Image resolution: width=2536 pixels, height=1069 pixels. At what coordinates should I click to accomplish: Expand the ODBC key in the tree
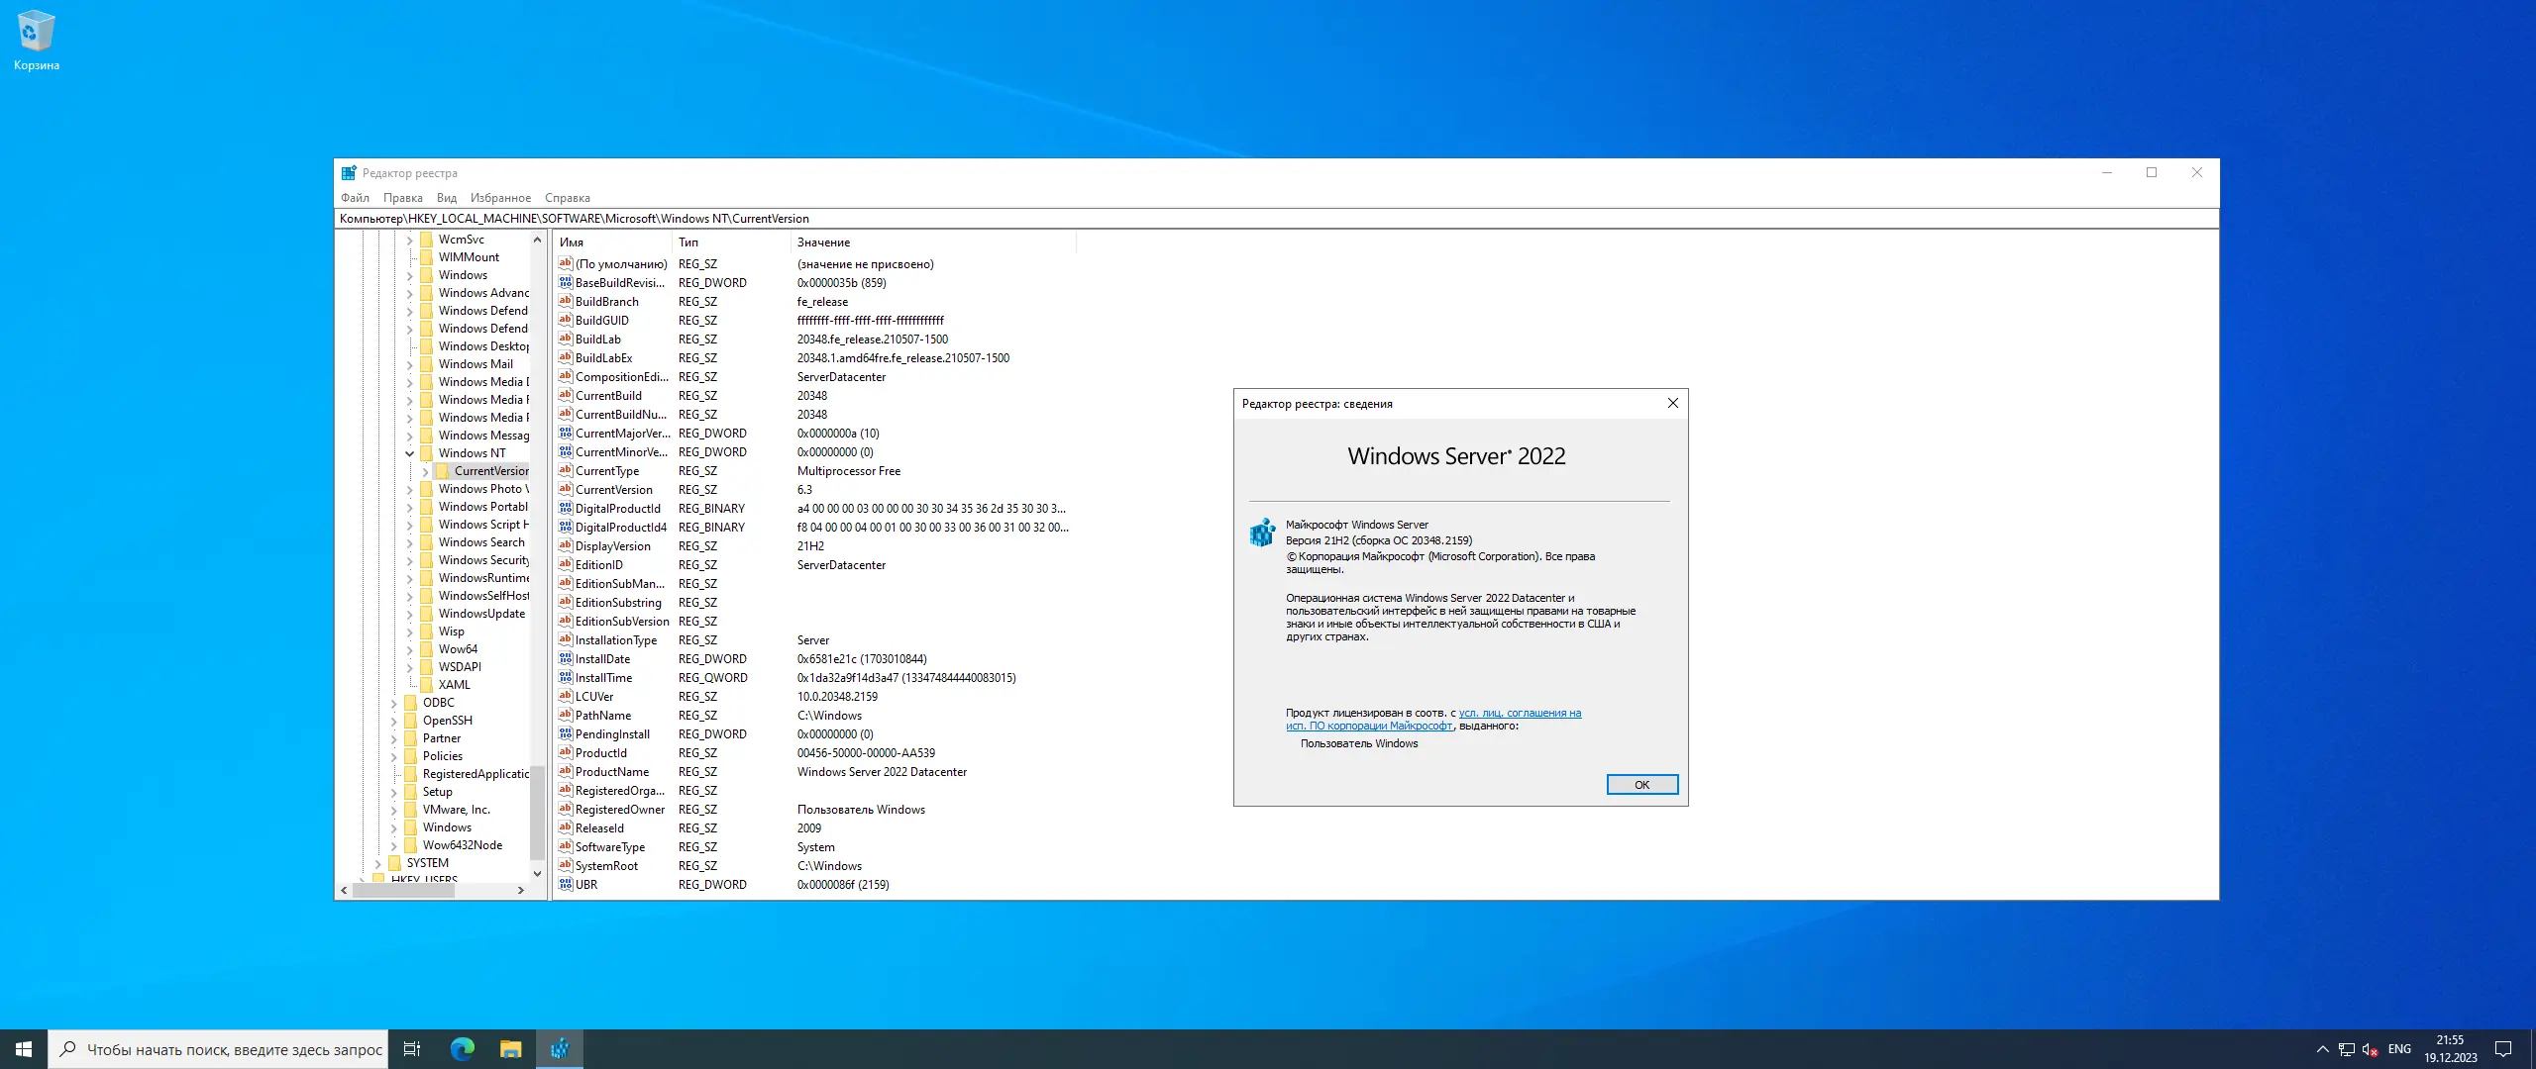(393, 703)
